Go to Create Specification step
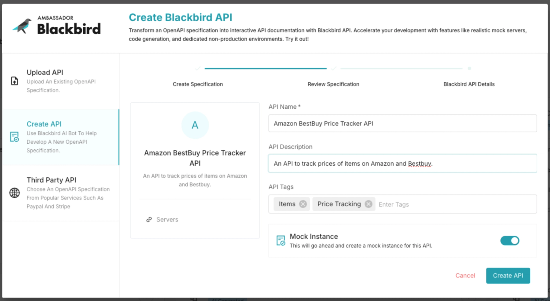The width and height of the screenshot is (550, 301). (x=198, y=84)
